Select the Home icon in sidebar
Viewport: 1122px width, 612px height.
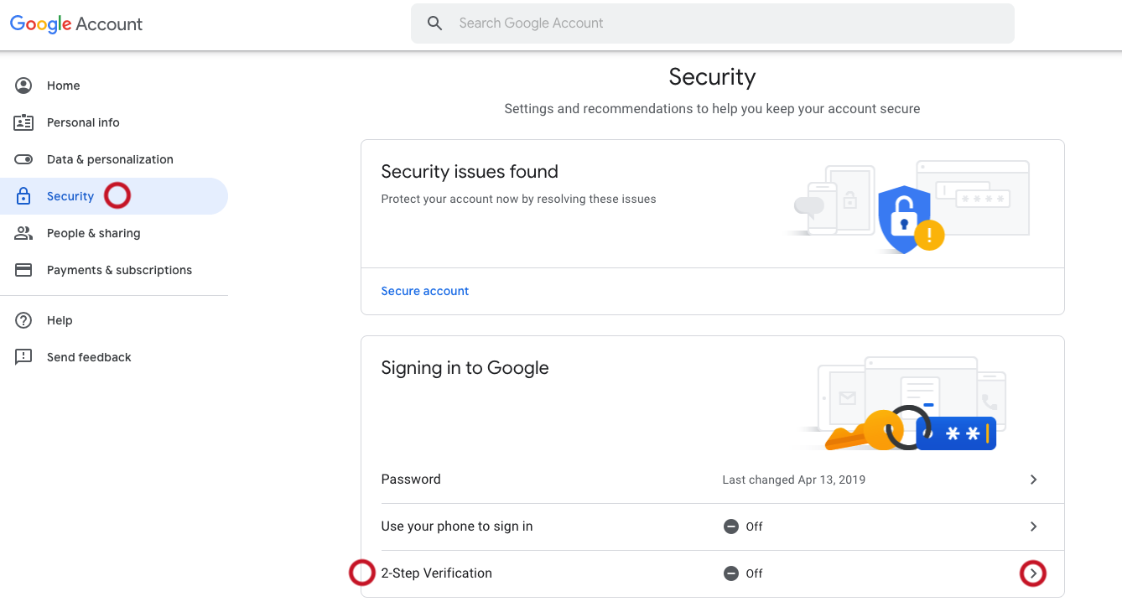coord(24,85)
